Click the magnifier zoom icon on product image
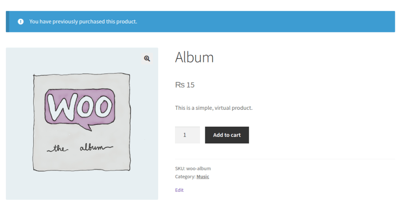The height and width of the screenshot is (213, 398). (x=147, y=58)
